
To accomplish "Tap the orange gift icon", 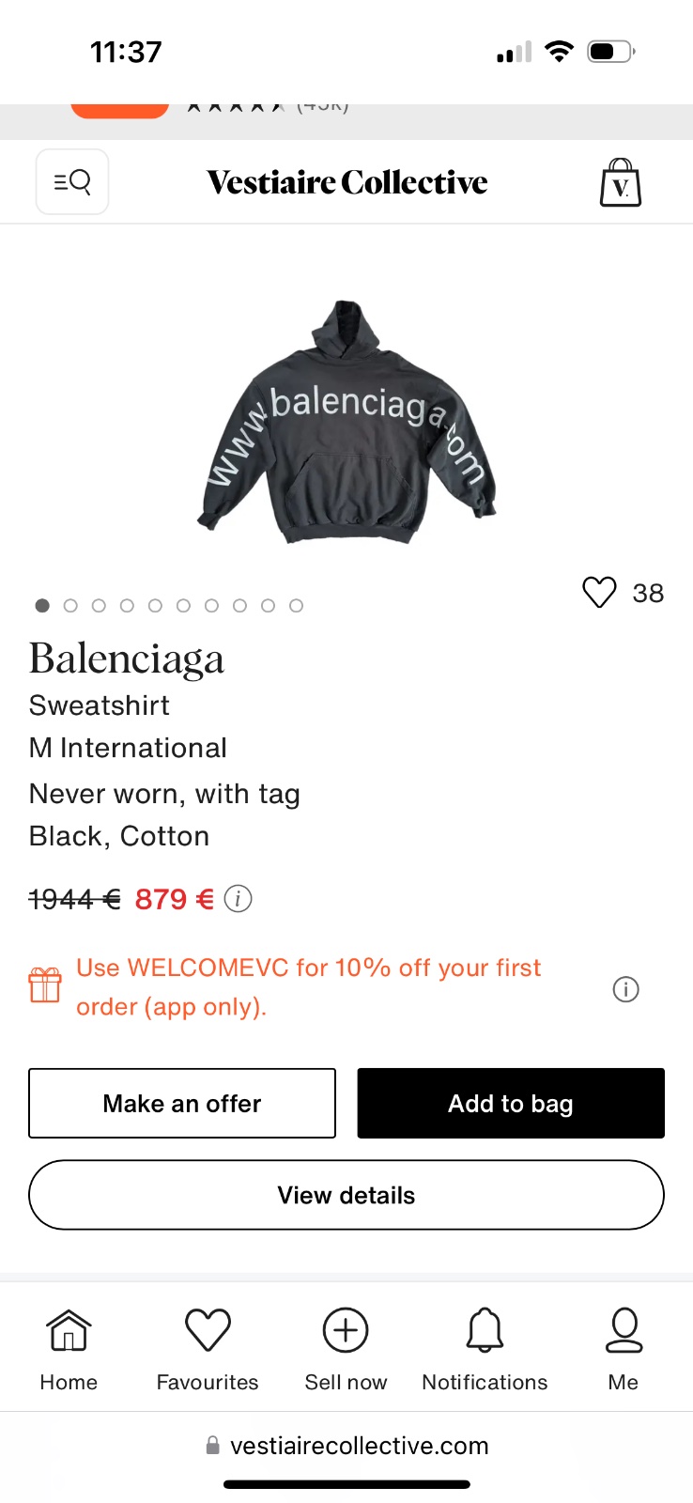I will click(x=45, y=985).
